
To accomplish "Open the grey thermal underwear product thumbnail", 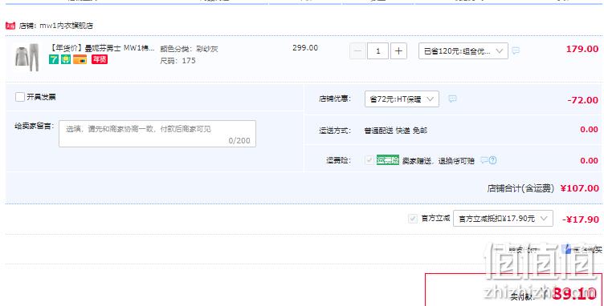I will [x=27, y=57].
